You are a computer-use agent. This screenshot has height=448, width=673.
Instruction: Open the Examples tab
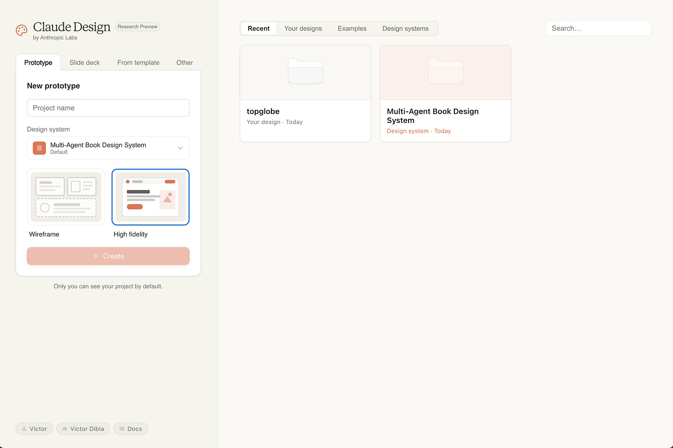coord(352,28)
